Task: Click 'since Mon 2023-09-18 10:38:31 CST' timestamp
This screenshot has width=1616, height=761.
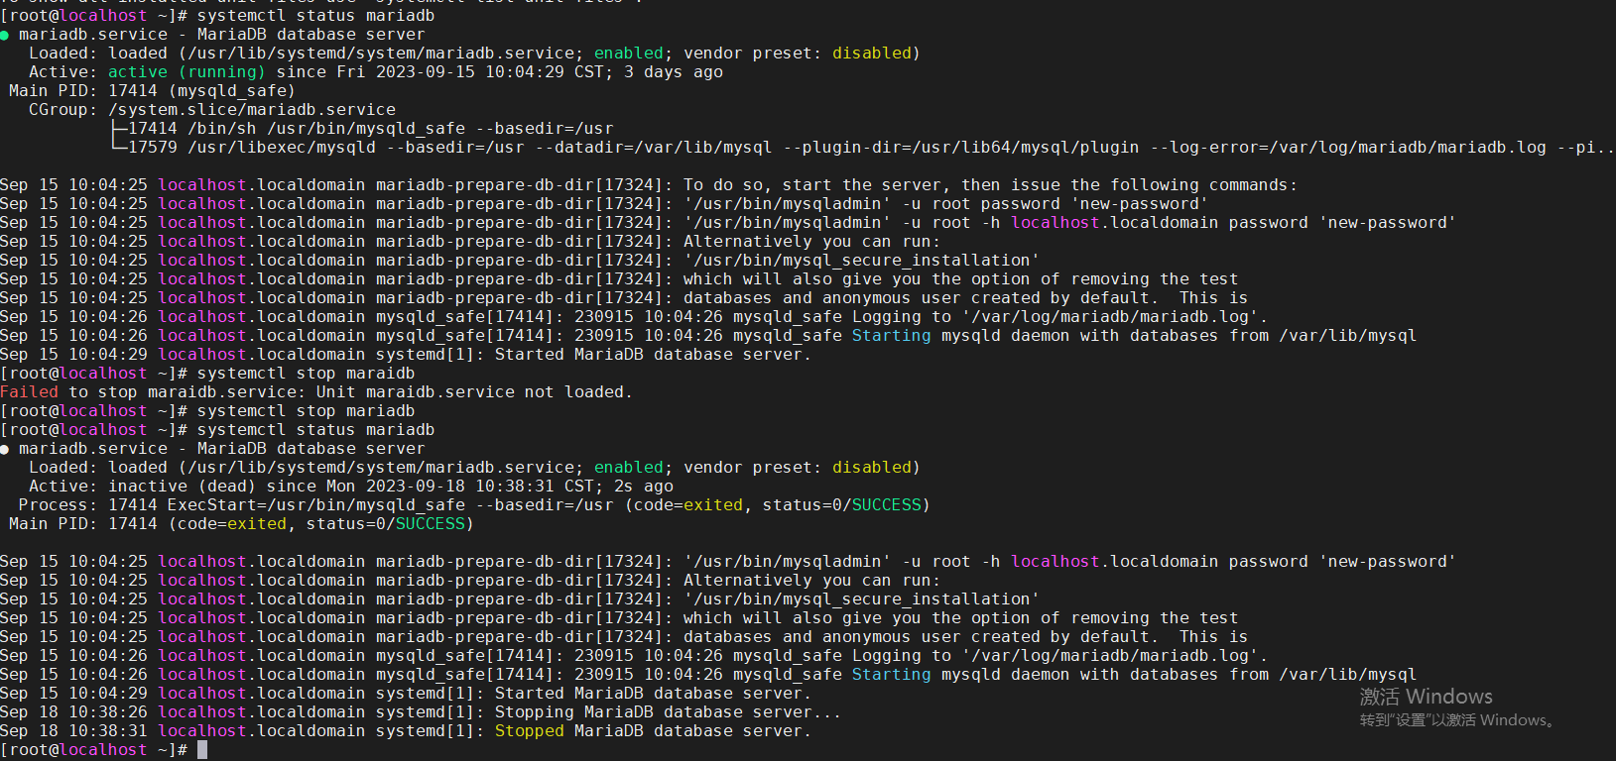Action: pos(430,487)
